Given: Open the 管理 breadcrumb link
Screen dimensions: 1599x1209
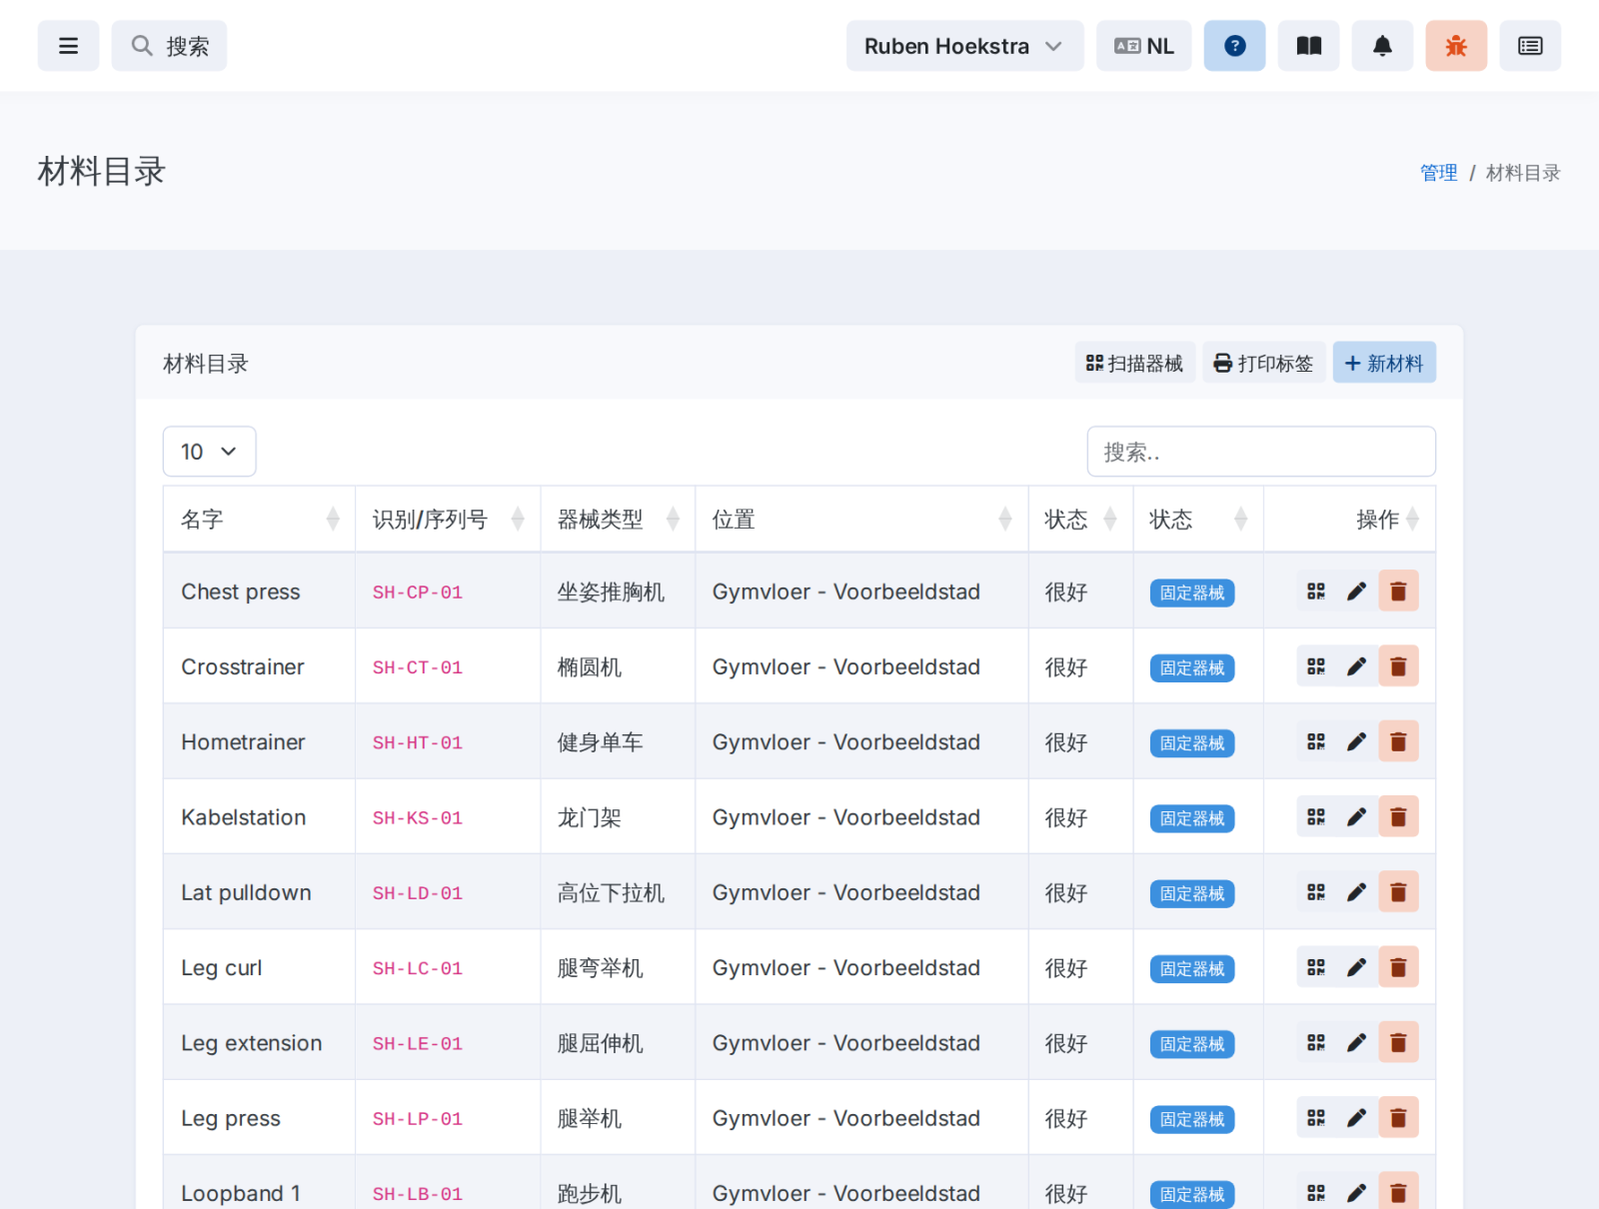Looking at the screenshot, I should [x=1438, y=173].
